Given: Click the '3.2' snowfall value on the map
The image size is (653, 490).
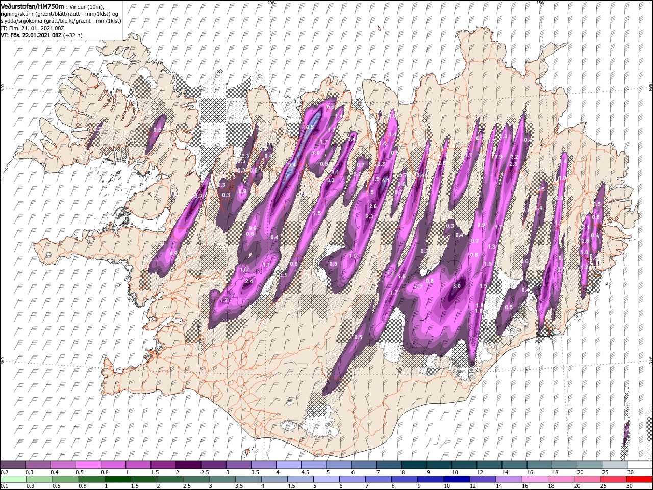Looking at the screenshot, I should click(199, 196).
